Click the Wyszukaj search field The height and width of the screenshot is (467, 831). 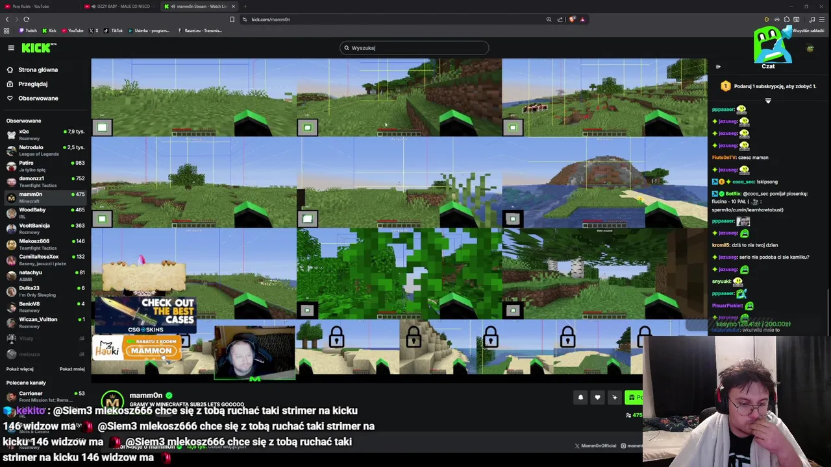(414, 47)
